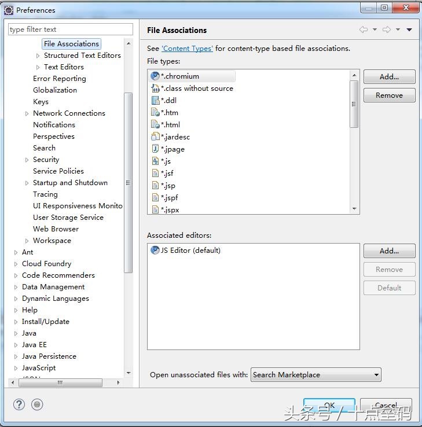The height and width of the screenshot is (427, 422).
Task: Select JS Editor (default) in associated editors
Action: coord(190,250)
